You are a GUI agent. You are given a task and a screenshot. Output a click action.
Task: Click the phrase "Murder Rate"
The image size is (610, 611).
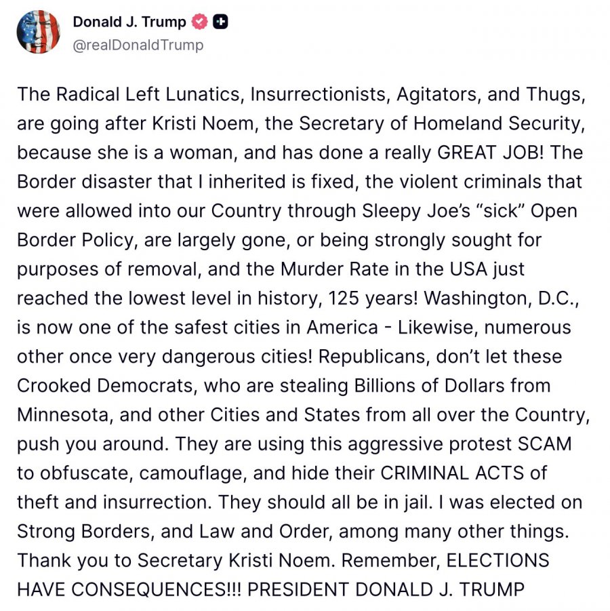[335, 269]
